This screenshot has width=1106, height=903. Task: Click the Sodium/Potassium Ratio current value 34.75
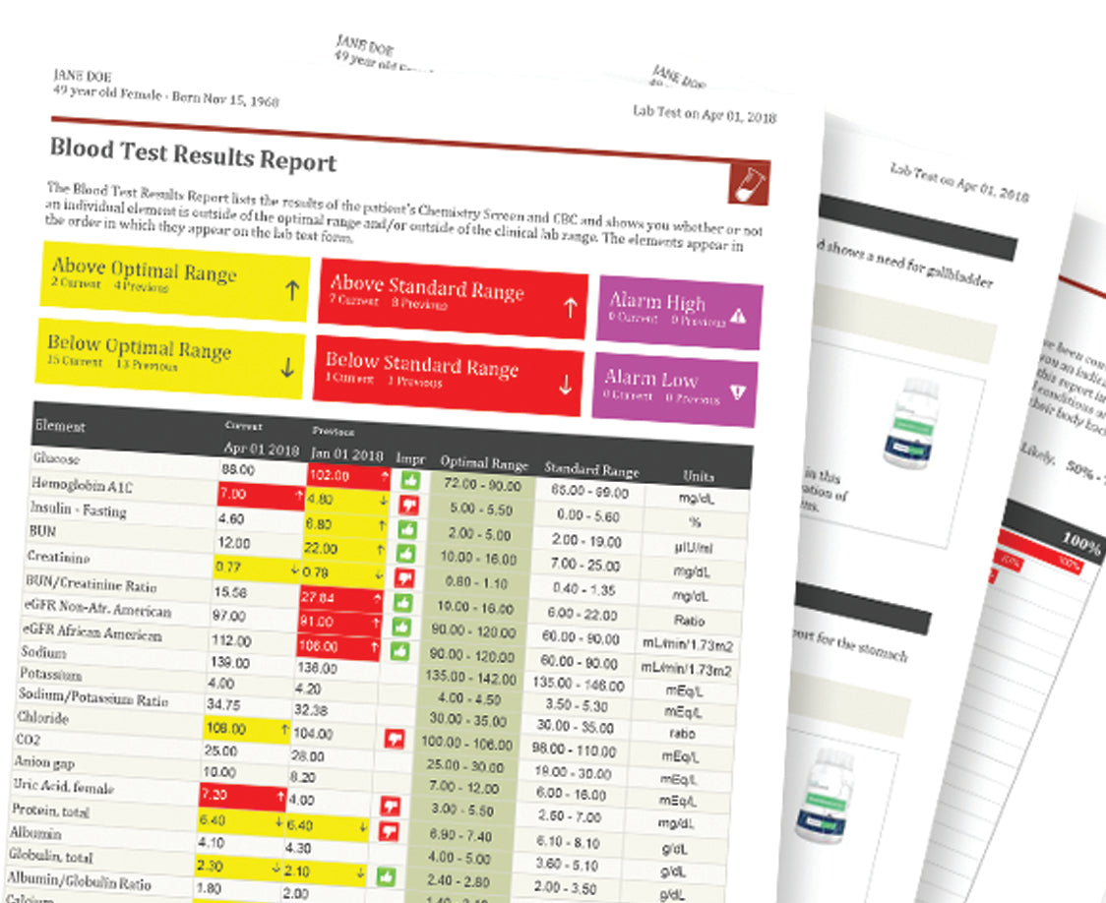click(x=223, y=704)
